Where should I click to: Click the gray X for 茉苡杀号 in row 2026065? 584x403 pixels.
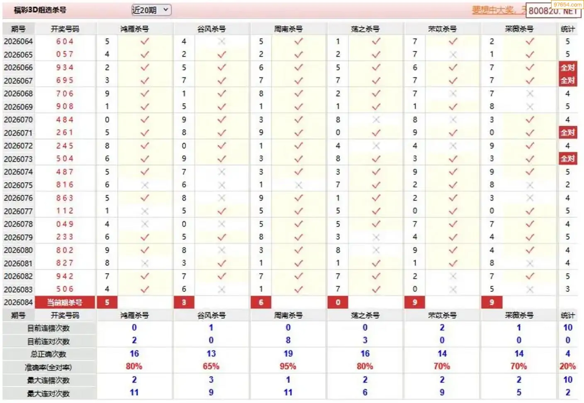(x=453, y=54)
